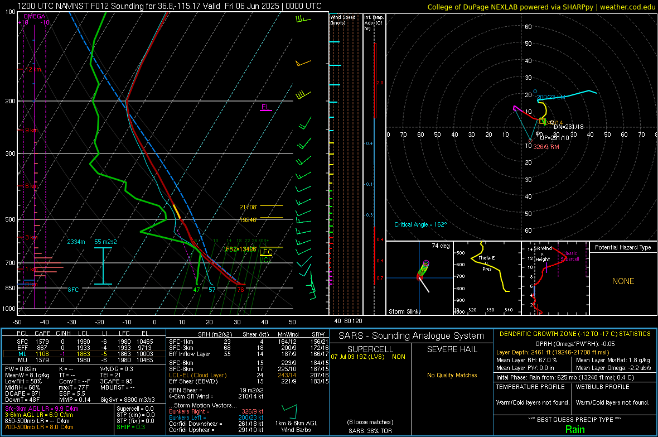Click the Wind Speed (knots) panel header

(343, 20)
